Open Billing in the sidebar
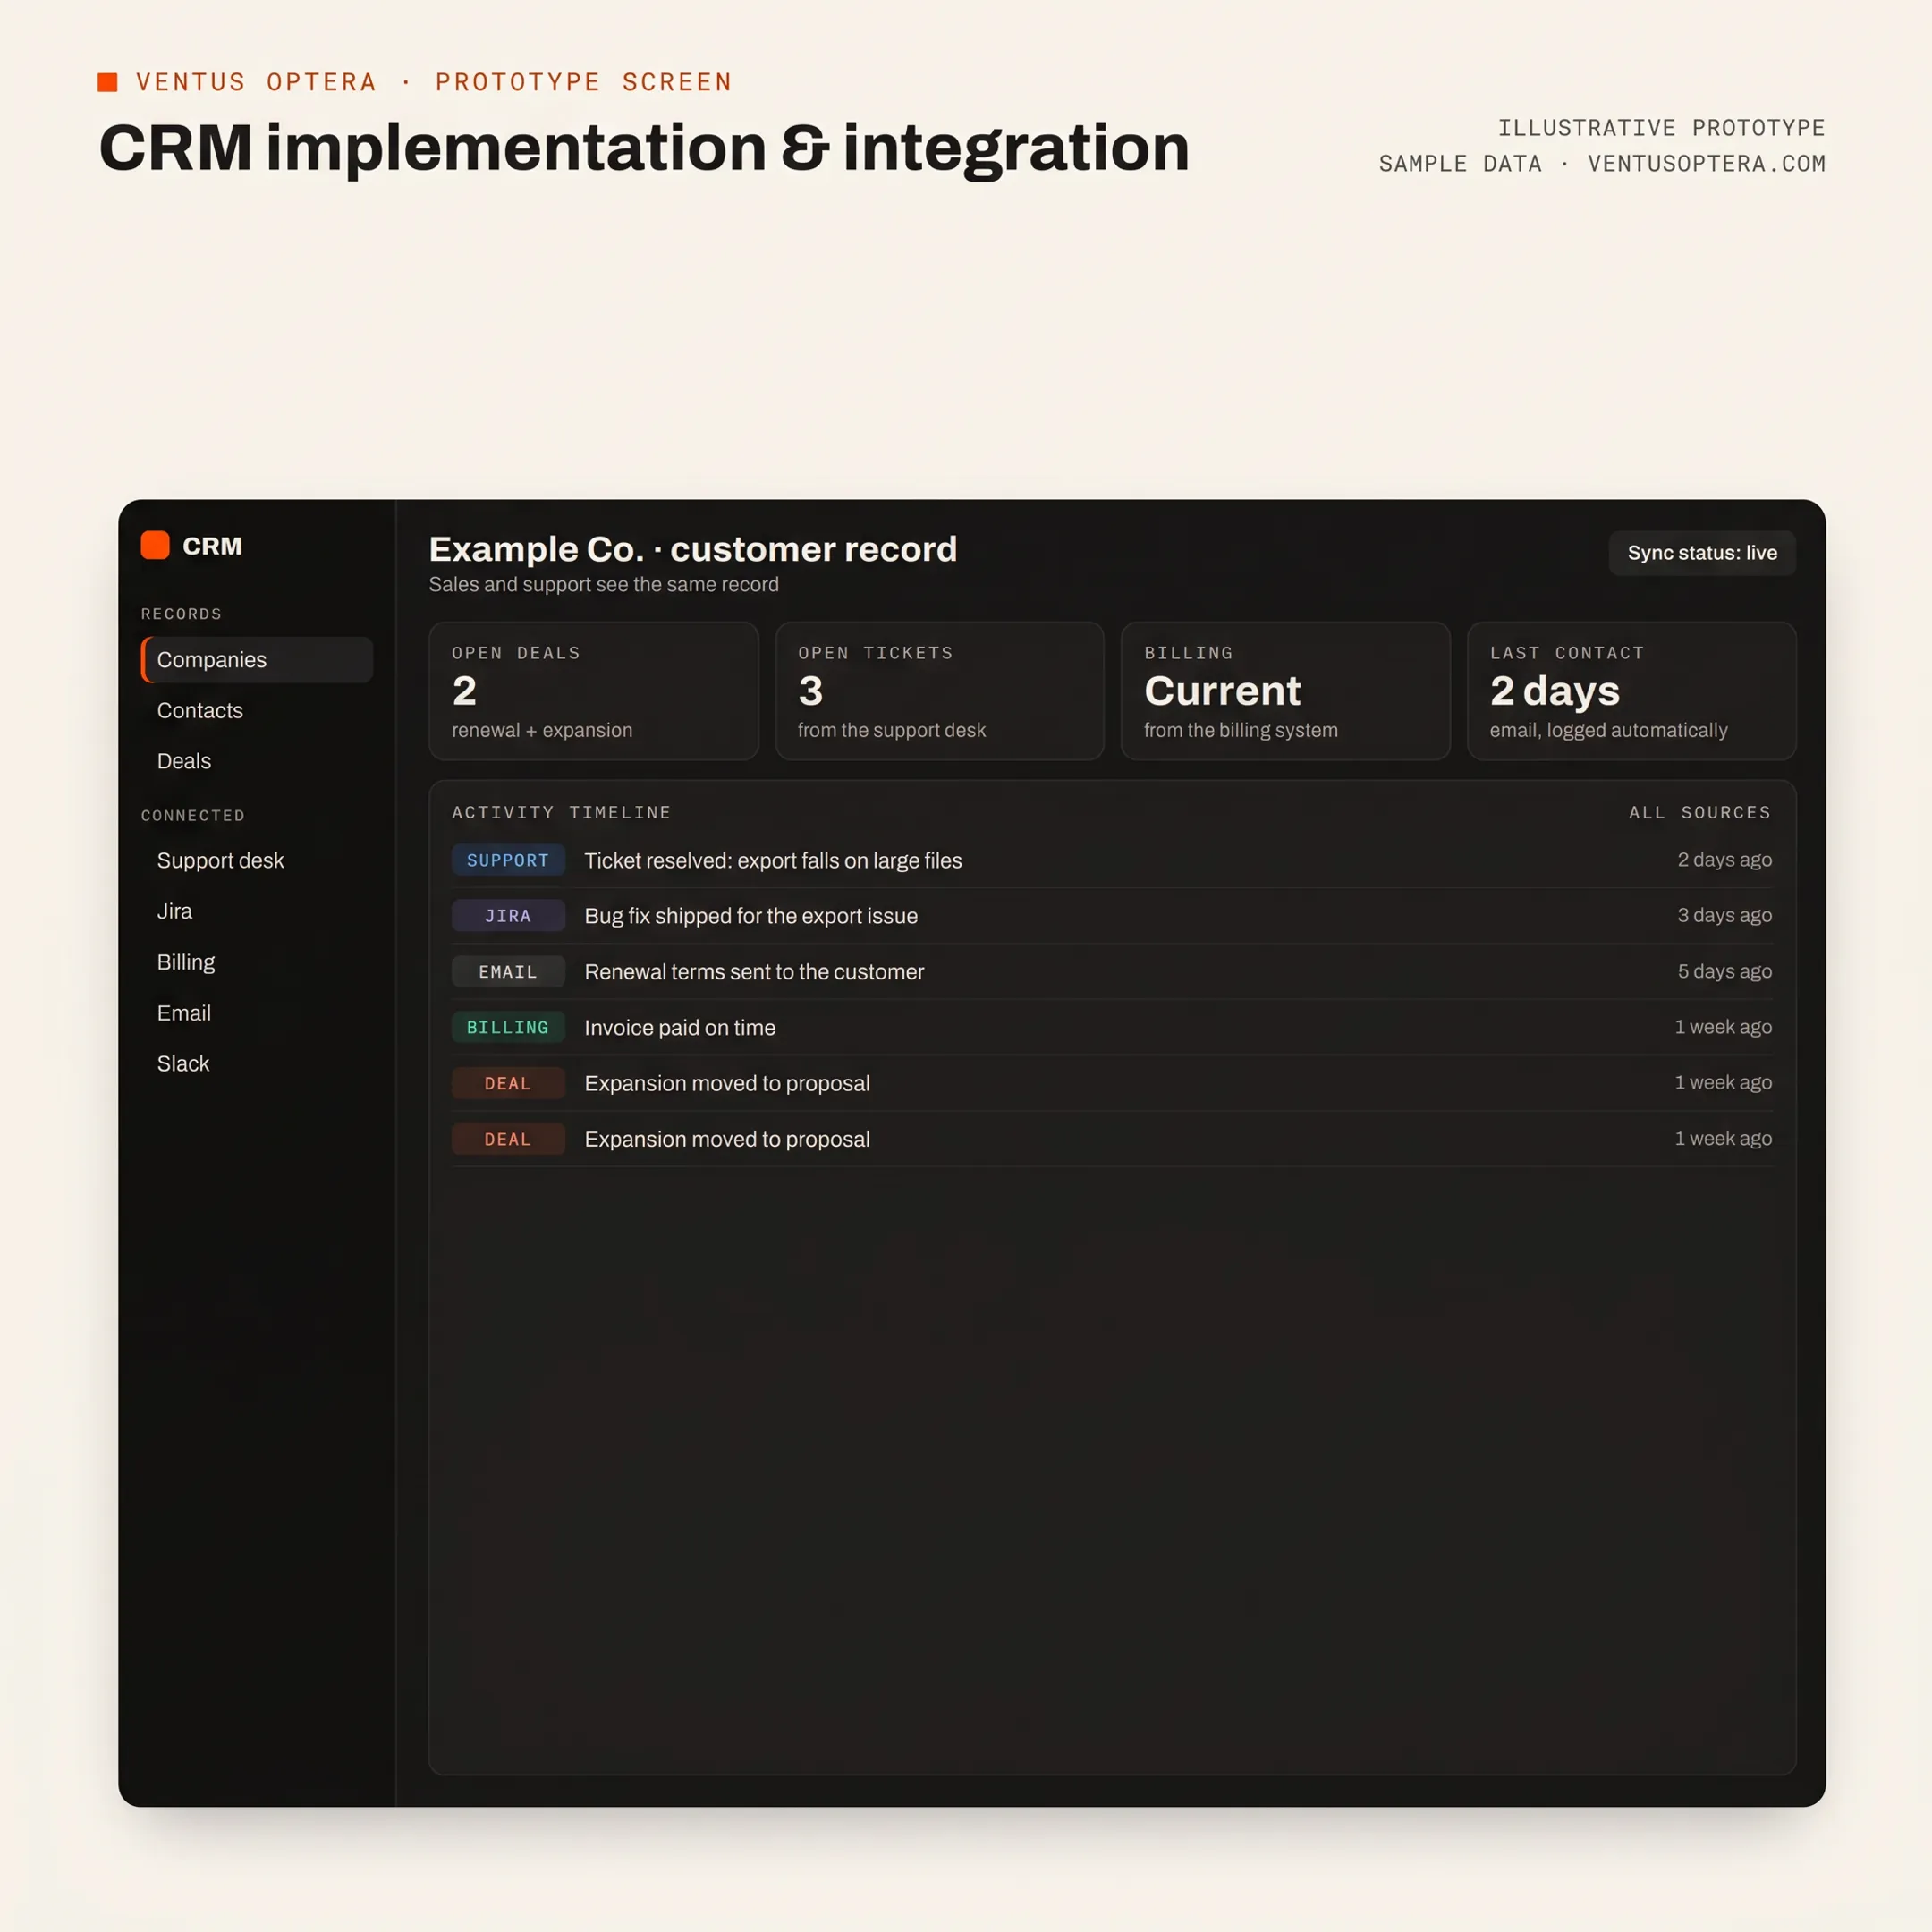 click(x=186, y=962)
